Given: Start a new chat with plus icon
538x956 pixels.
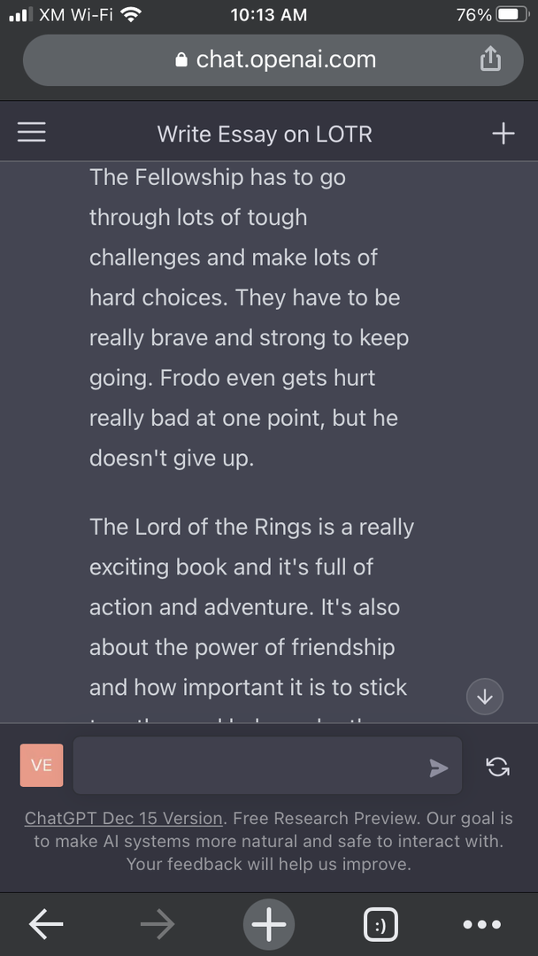Looking at the screenshot, I should (x=503, y=133).
